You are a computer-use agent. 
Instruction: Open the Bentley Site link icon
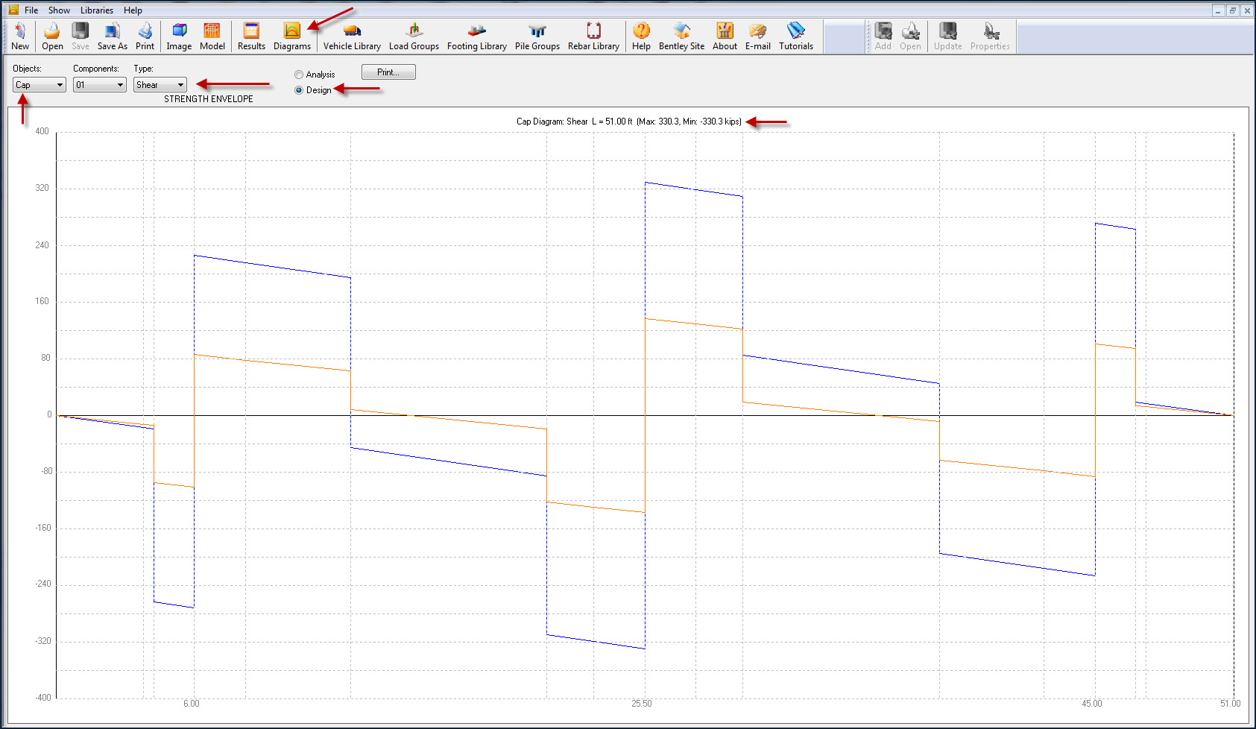(x=681, y=36)
